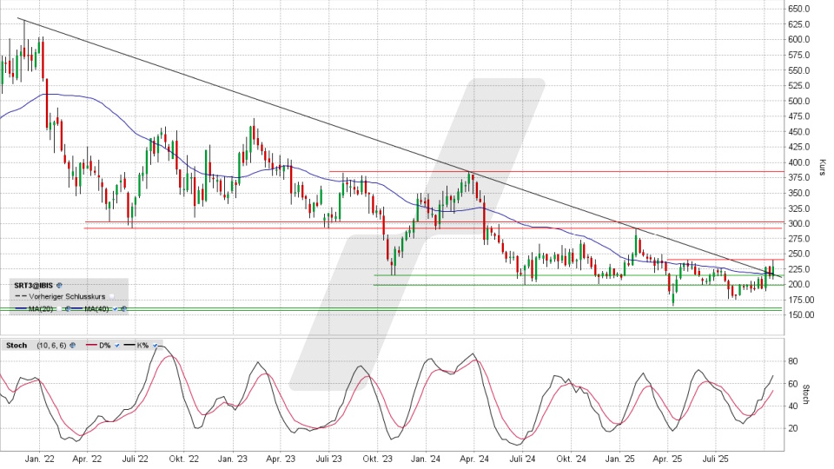Click the Stoch label in indicator legend
Screen dimensions: 834x469
(x=17, y=345)
